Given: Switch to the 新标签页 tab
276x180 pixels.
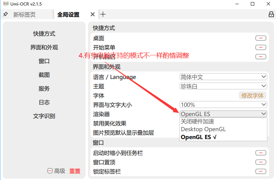Looking at the screenshot, I should click(24, 14).
